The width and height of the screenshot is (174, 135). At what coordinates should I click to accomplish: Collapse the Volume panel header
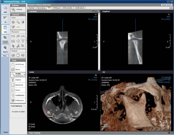point(18,5)
